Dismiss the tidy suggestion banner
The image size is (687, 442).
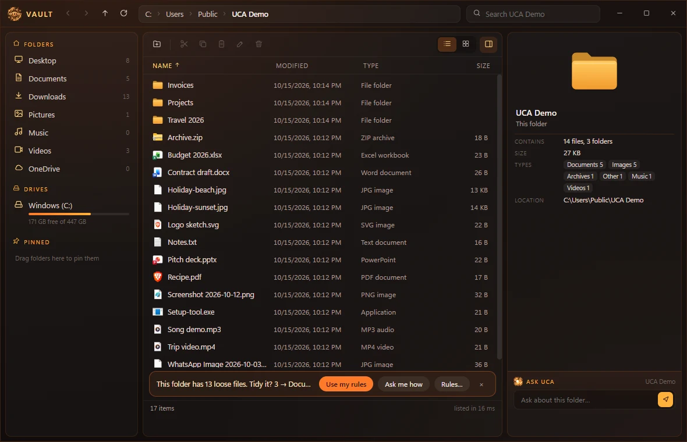[481, 384]
